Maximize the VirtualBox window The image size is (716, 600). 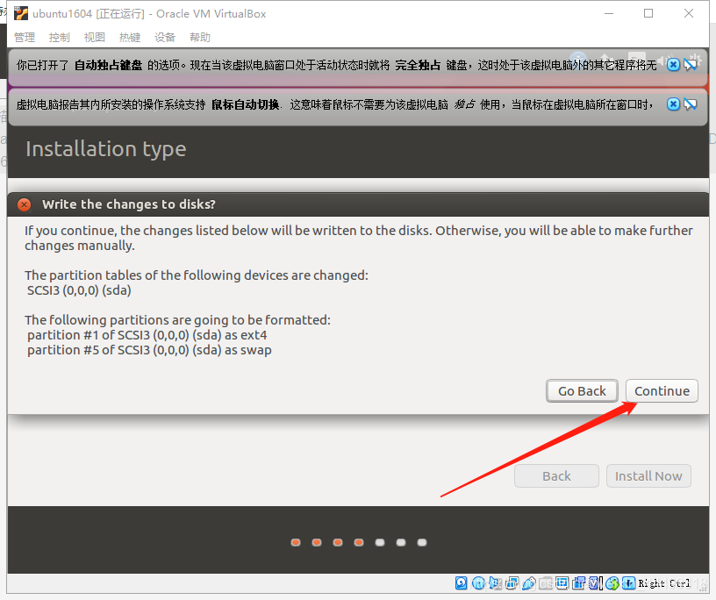648,14
